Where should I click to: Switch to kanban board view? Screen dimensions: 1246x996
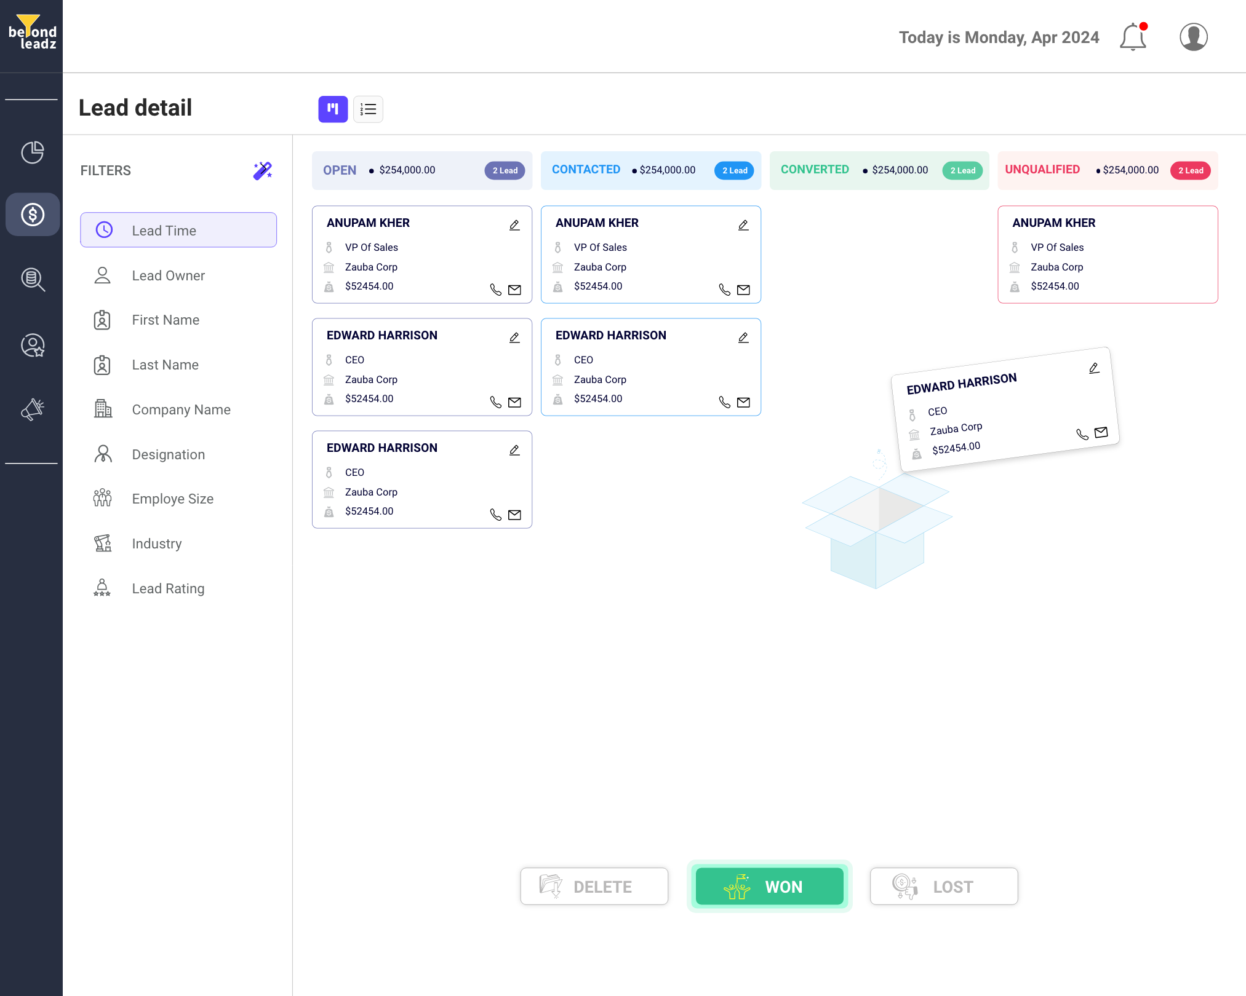click(333, 109)
